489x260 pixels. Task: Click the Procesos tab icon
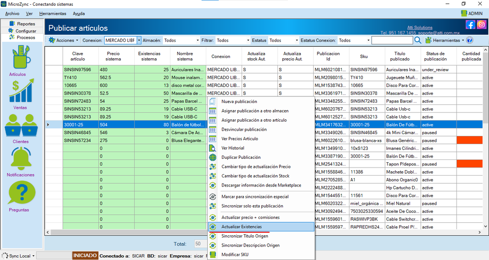12,37
